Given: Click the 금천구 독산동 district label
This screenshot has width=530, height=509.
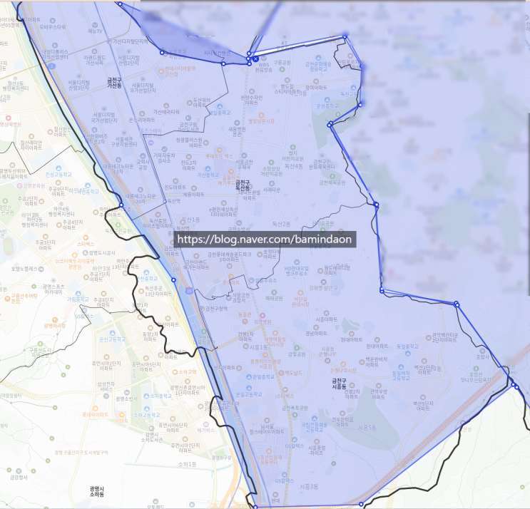Looking at the screenshot, I should pyautogui.click(x=243, y=185).
